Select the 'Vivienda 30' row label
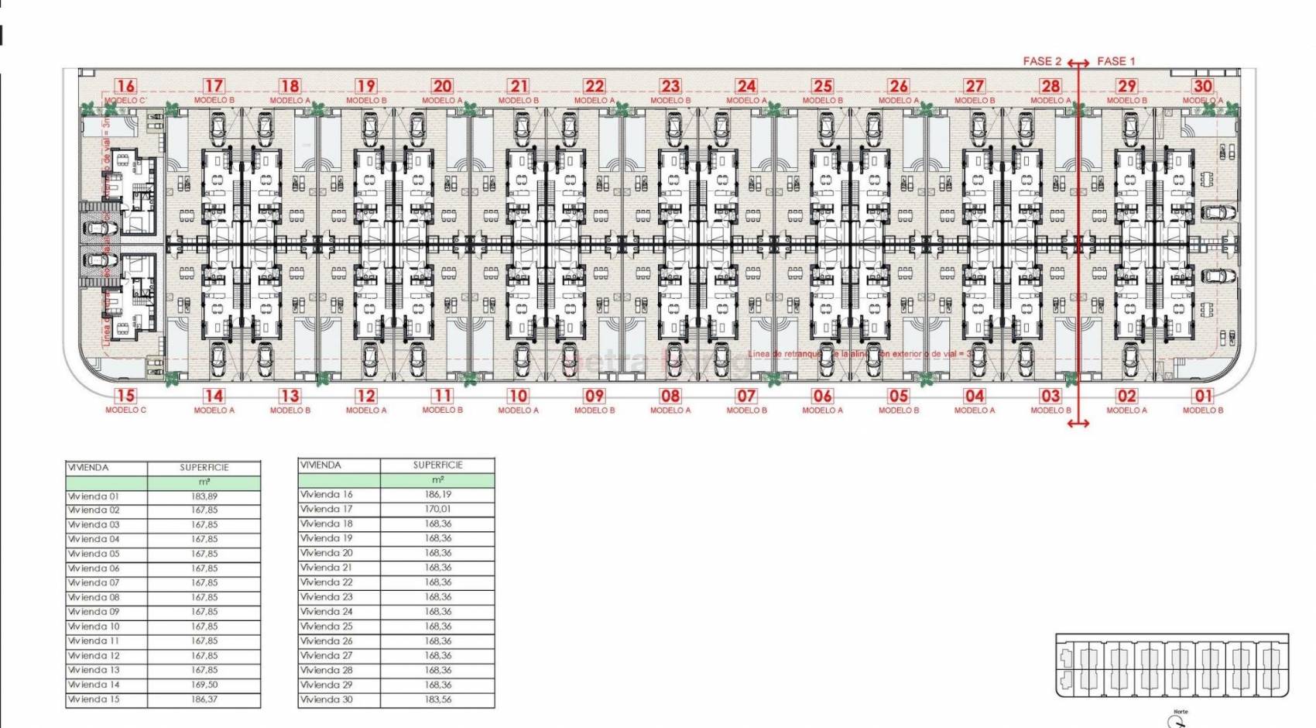1316x728 pixels. pyautogui.click(x=327, y=699)
